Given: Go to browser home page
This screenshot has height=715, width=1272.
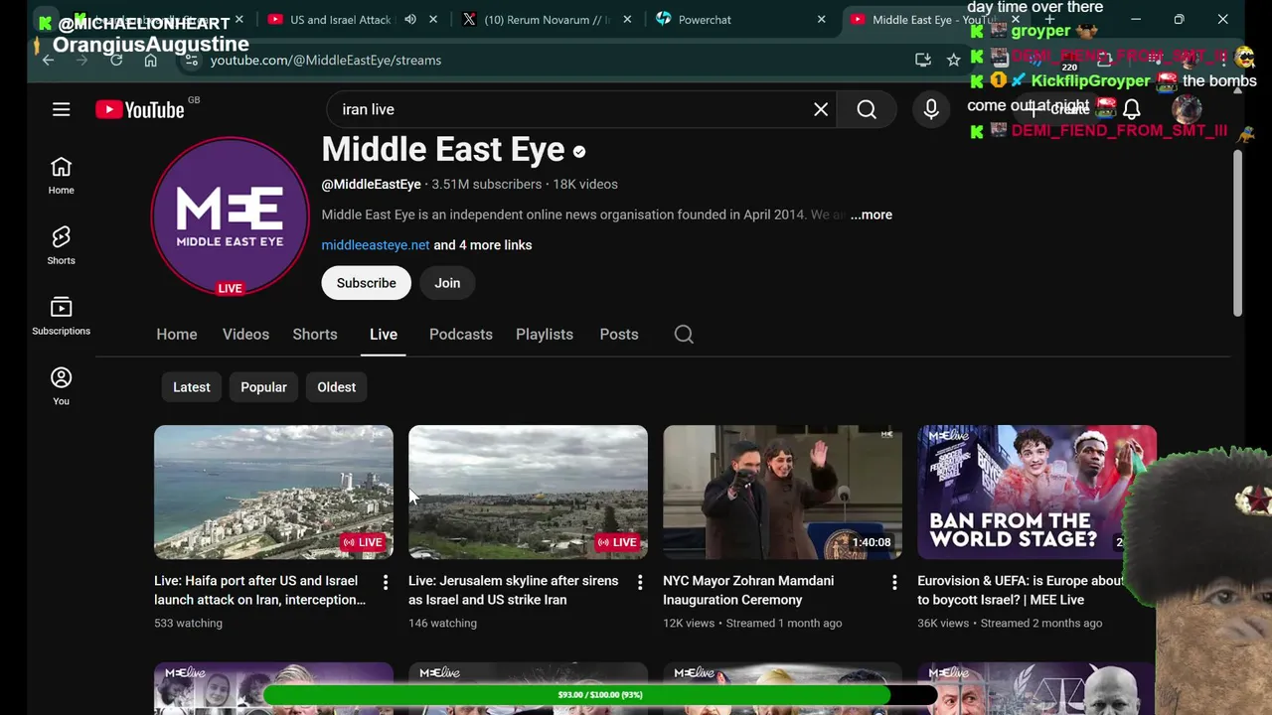Looking at the screenshot, I should coord(150,60).
